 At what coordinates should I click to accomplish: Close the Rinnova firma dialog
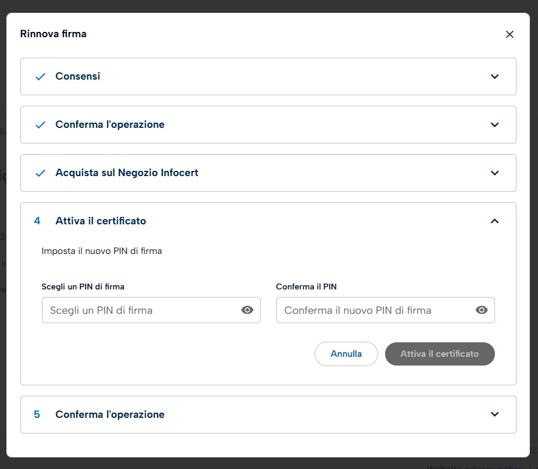click(x=510, y=34)
